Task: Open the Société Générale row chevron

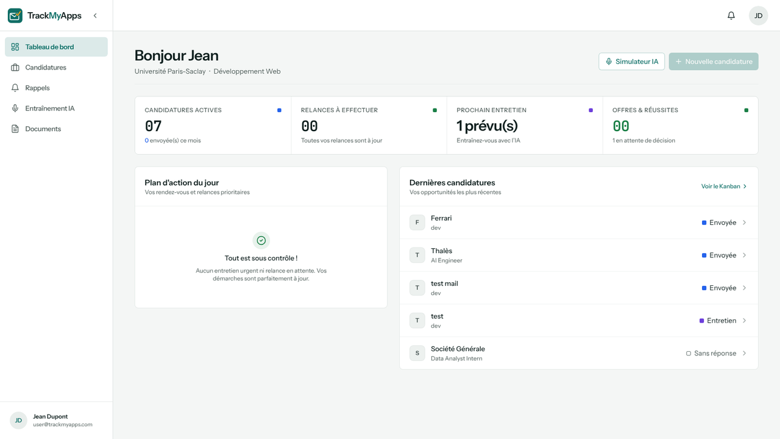Action: pos(745,353)
